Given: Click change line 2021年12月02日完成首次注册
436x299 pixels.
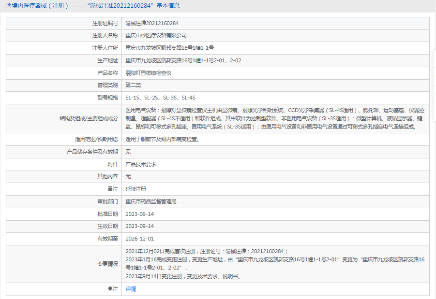Looking at the screenshot, I should click(x=207, y=251).
